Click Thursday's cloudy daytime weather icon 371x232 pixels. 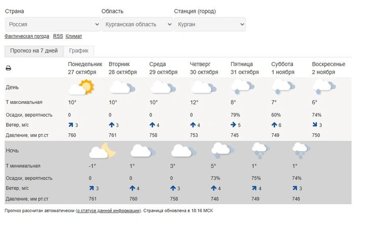coord(204,87)
